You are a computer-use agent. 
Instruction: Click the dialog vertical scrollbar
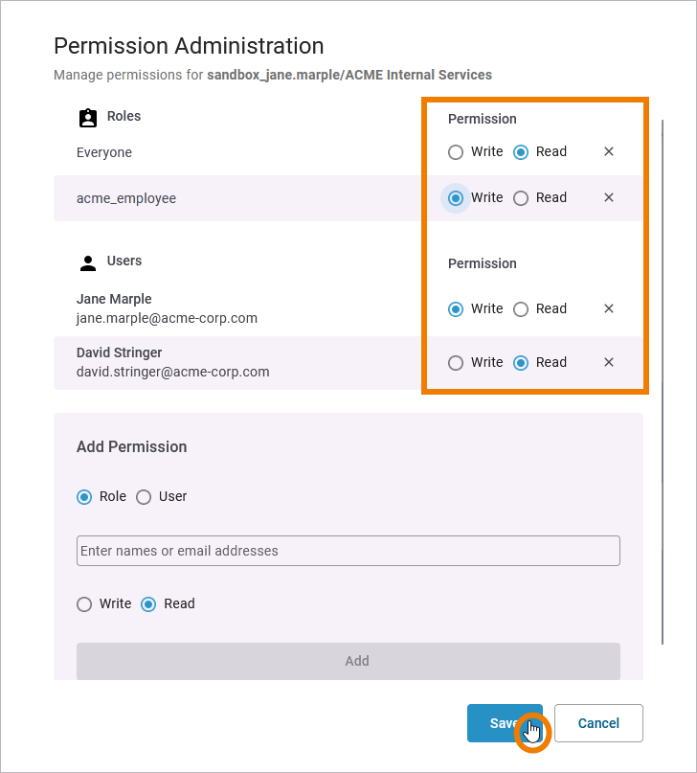coord(663,383)
